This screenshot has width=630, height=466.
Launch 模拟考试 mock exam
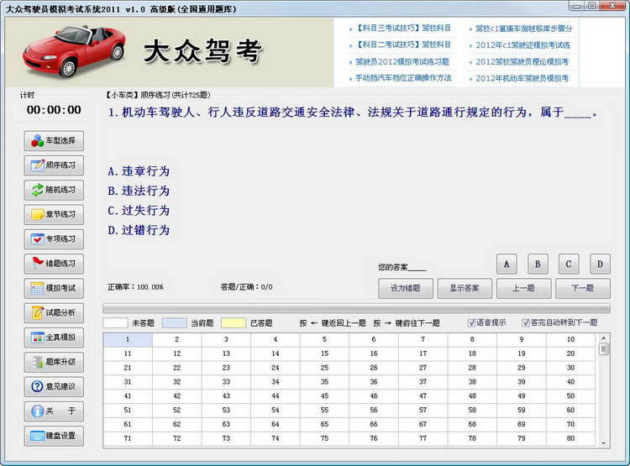[x=53, y=288]
